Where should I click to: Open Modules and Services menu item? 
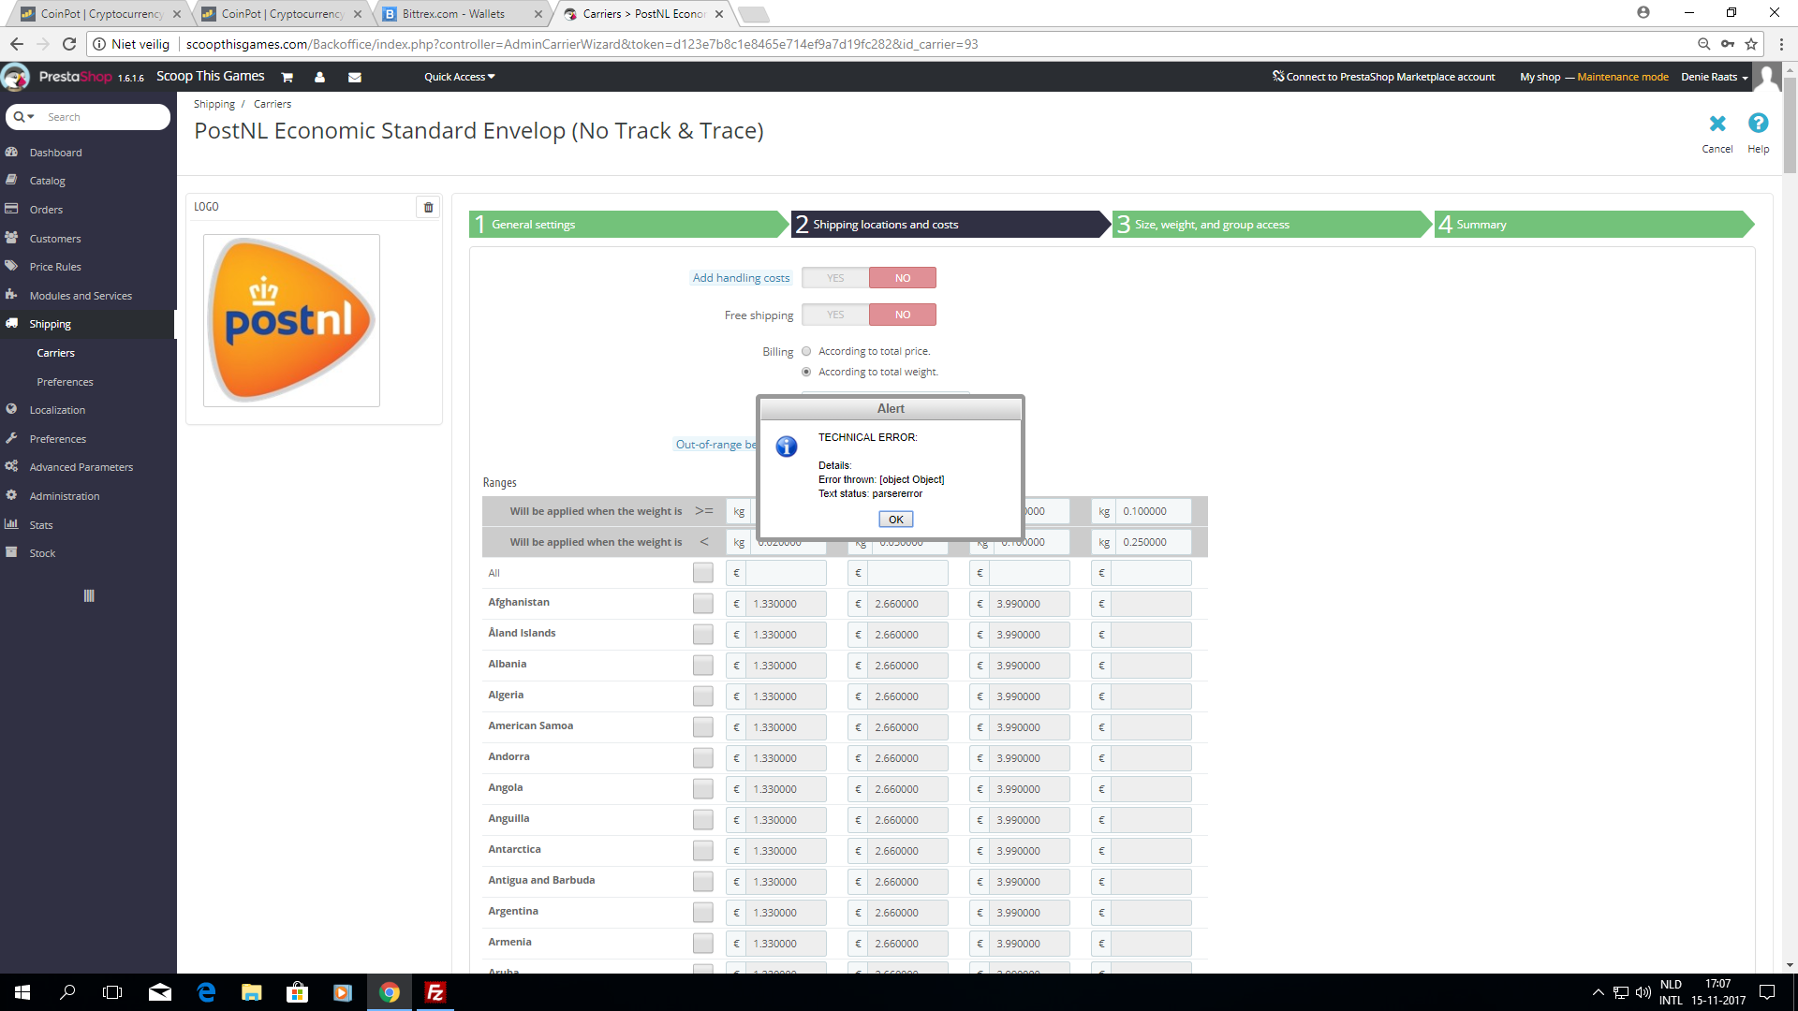coord(81,296)
